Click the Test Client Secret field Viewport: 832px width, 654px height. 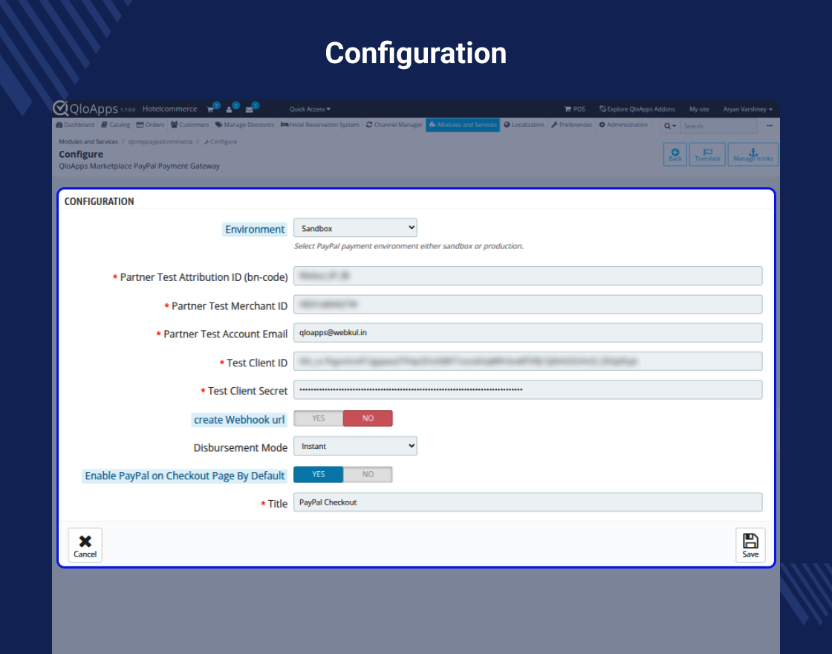point(528,389)
